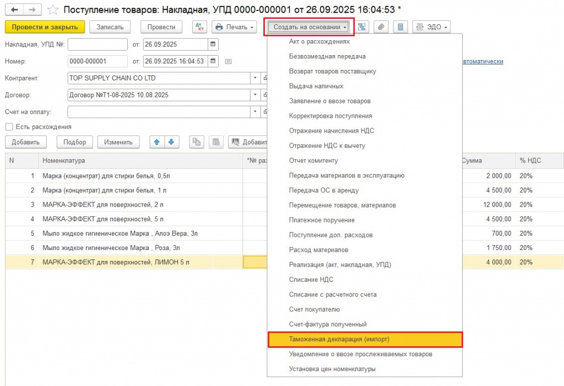Choose Реализация (акт, накладная, УПД)

click(x=365, y=265)
